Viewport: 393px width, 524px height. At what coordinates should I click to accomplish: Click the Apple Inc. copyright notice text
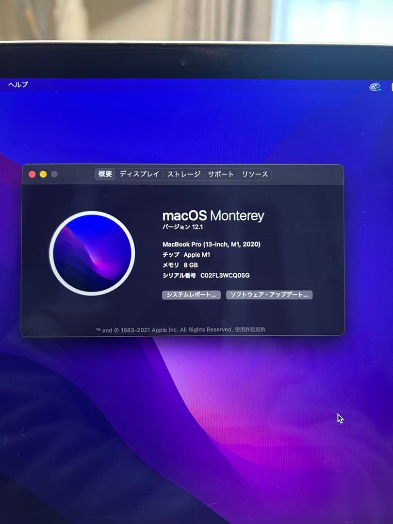[x=164, y=330]
